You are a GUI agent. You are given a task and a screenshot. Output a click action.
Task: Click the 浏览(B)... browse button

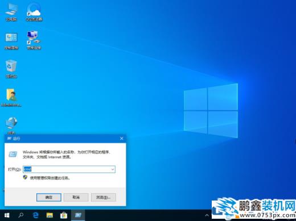click(104, 197)
